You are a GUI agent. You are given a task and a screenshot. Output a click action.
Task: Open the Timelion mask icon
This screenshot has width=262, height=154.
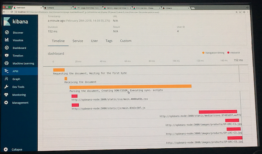[x=7, y=55]
